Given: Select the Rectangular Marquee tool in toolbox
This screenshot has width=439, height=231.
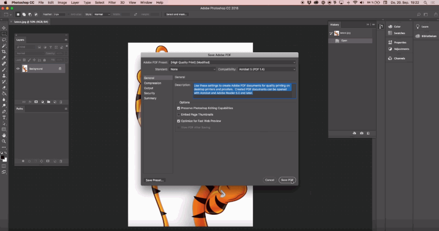Looking at the screenshot, I should click(x=4, y=34).
